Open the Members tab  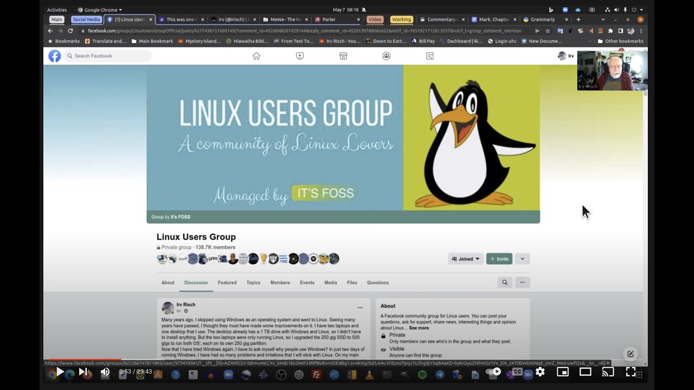(280, 282)
